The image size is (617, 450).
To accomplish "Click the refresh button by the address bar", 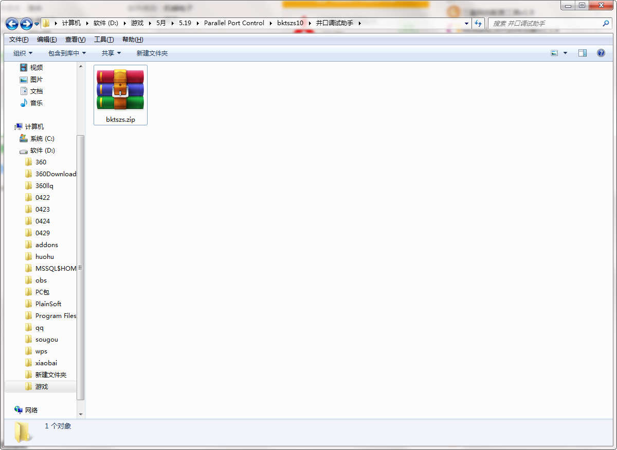I will [478, 23].
